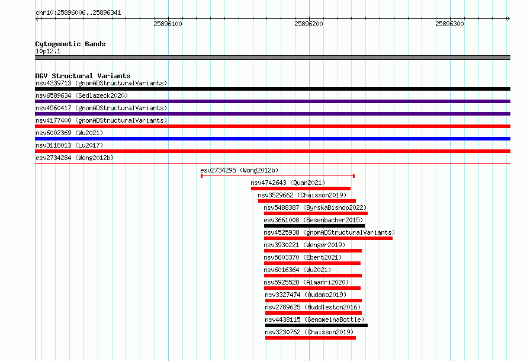Click the long red bar under nsv4525938
This screenshot has width=527, height=361.
point(329,238)
